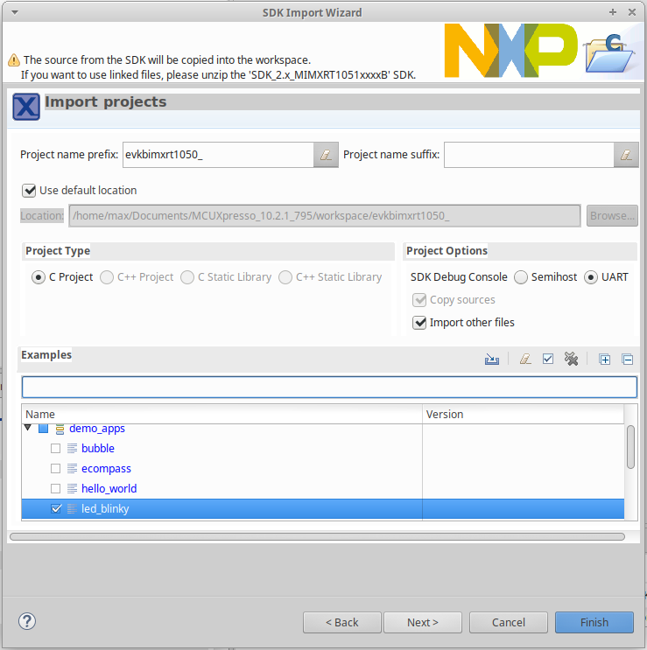Check the hello_world example
Image resolution: width=647 pixels, height=650 pixels.
pos(55,488)
